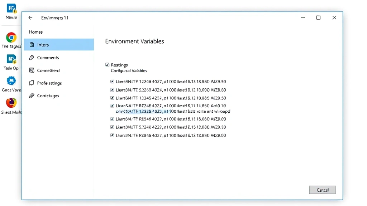The height and width of the screenshot is (206, 367).
Task: Click the Connectierd sidebar icon
Action: (33, 70)
